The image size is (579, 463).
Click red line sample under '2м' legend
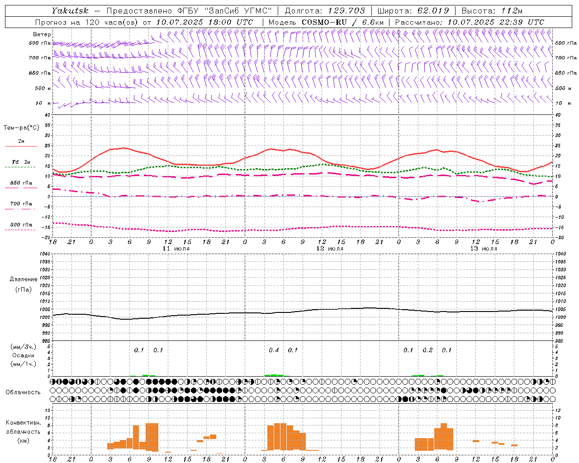[21, 146]
